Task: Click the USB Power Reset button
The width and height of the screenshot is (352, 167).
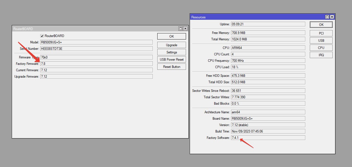Action: (x=172, y=60)
